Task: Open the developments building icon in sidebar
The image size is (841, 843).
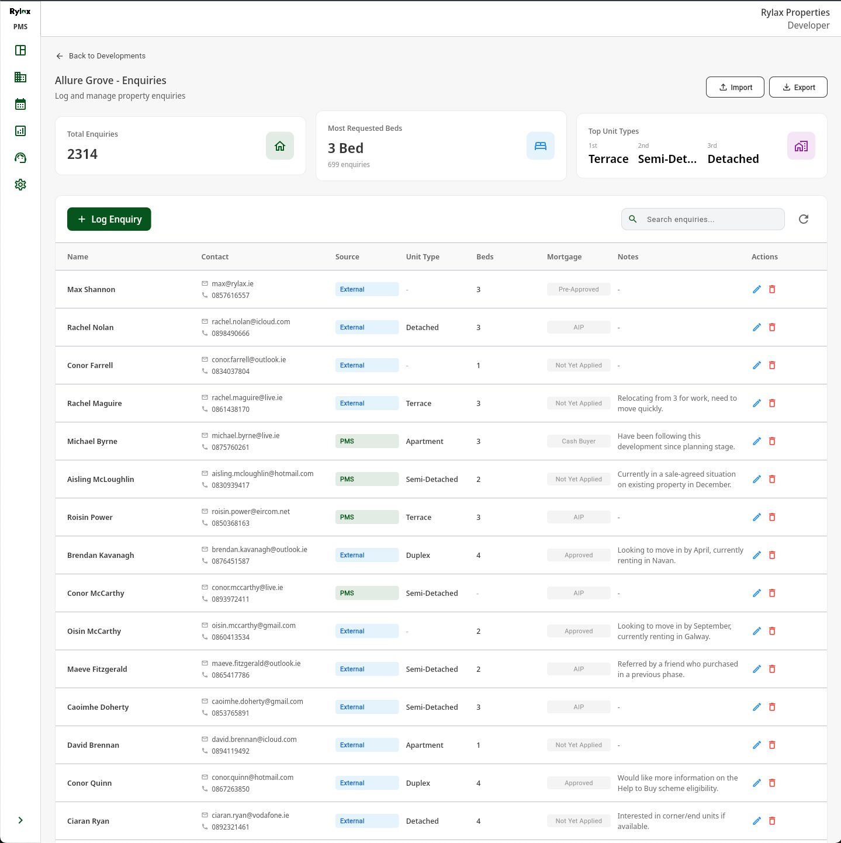Action: click(x=20, y=77)
